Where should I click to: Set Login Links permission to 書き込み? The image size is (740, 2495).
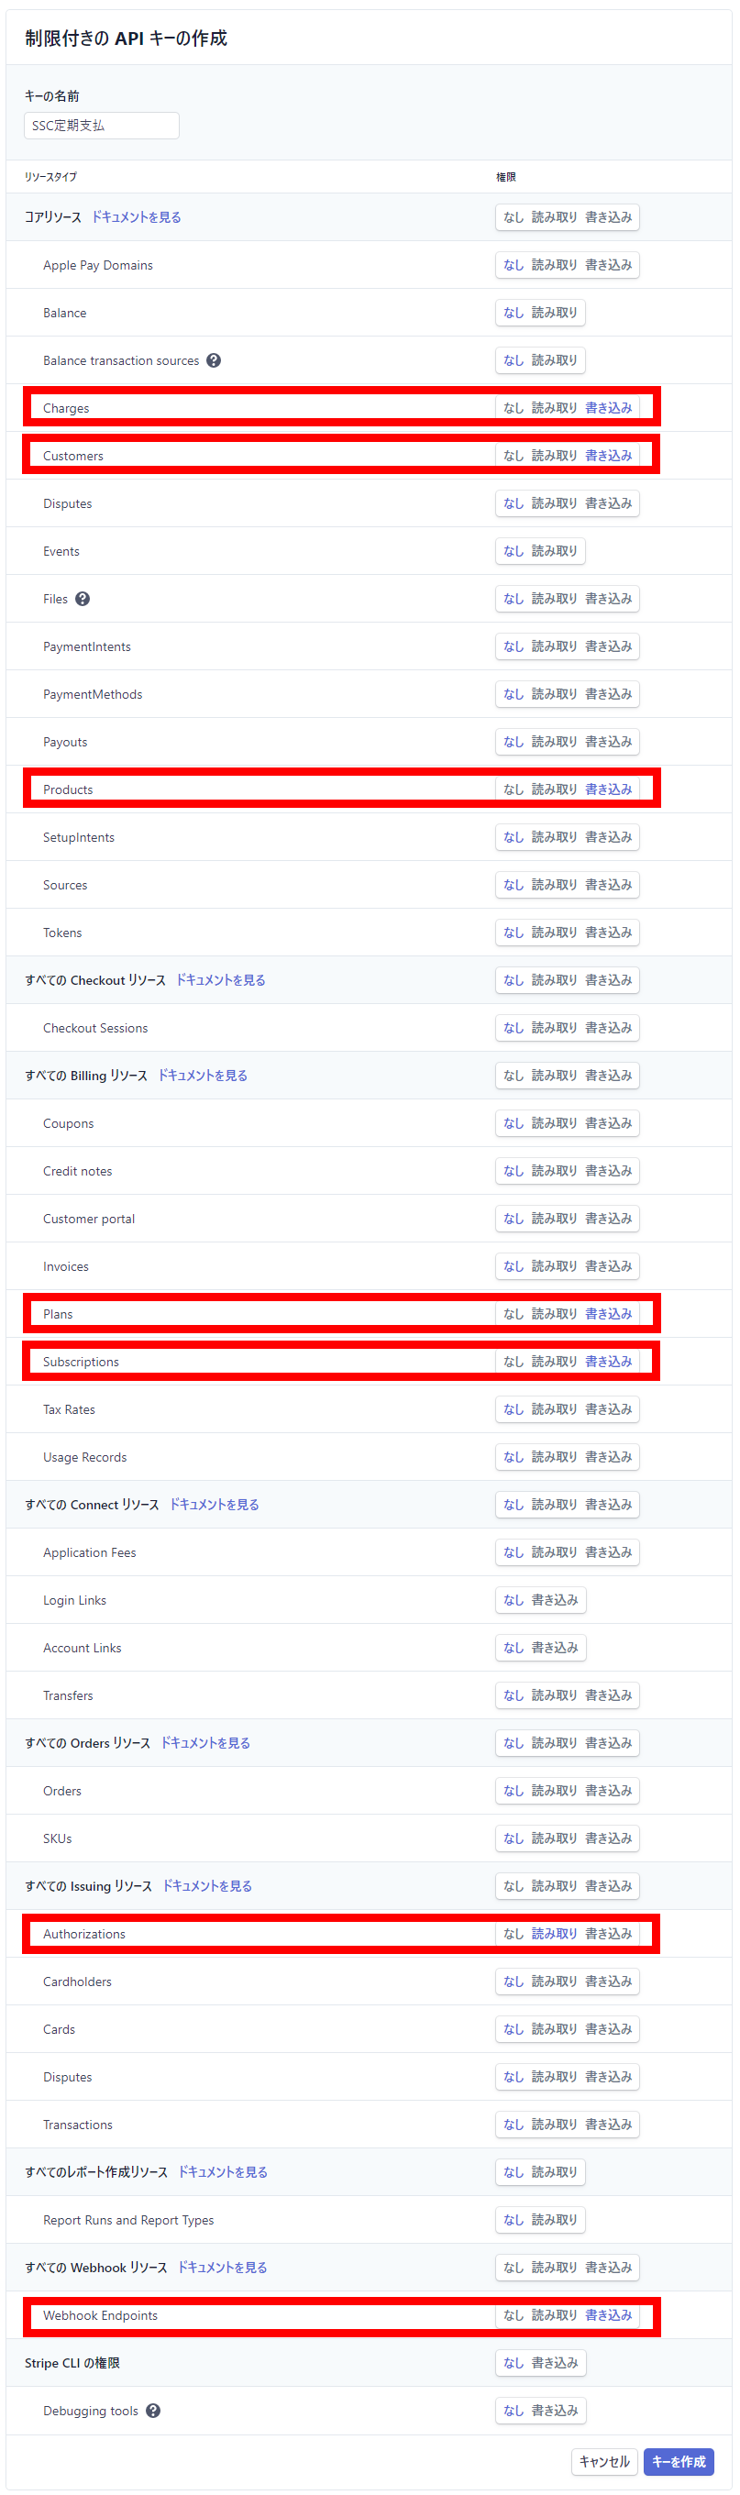pos(554,1600)
